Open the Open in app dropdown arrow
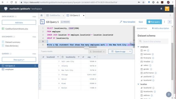Image resolution: width=176 pixels, height=99 pixels. click(x=130, y=51)
